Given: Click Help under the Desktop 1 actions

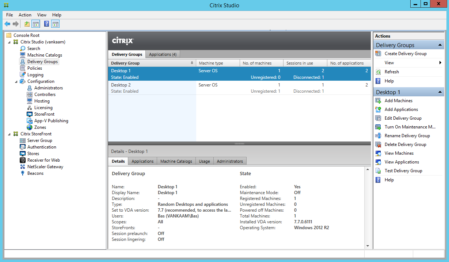Looking at the screenshot, I should pos(389,180).
